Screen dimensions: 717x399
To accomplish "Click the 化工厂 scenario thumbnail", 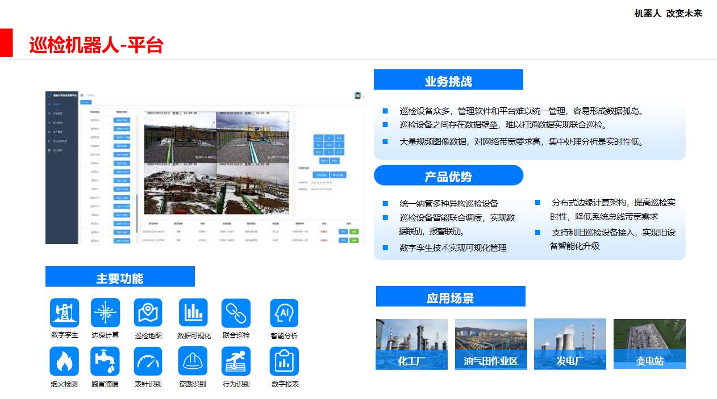I will click(x=411, y=344).
